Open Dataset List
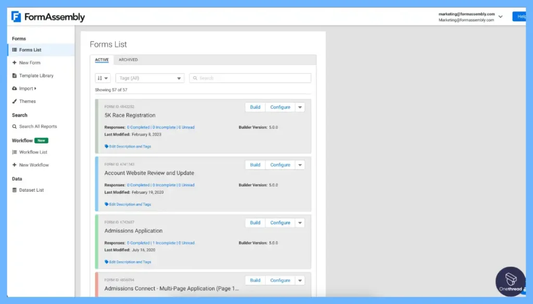Image resolution: width=533 pixels, height=304 pixels. click(31, 190)
